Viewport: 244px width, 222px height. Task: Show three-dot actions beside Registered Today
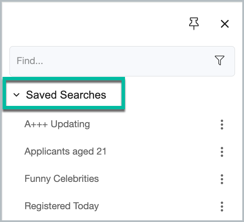[222, 207]
